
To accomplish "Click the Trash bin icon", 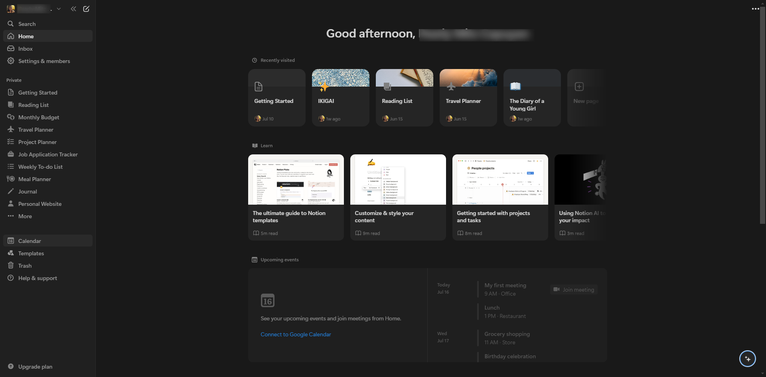I will click(11, 266).
